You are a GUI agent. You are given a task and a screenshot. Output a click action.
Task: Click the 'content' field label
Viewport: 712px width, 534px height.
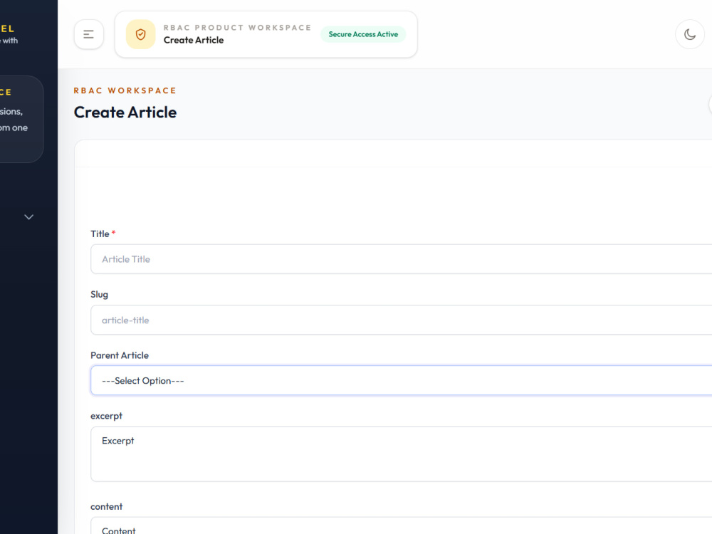point(106,506)
